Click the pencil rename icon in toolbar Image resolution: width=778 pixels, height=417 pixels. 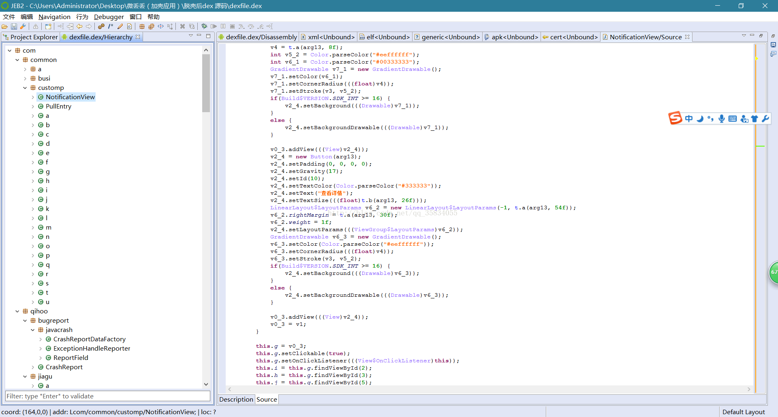click(x=120, y=26)
